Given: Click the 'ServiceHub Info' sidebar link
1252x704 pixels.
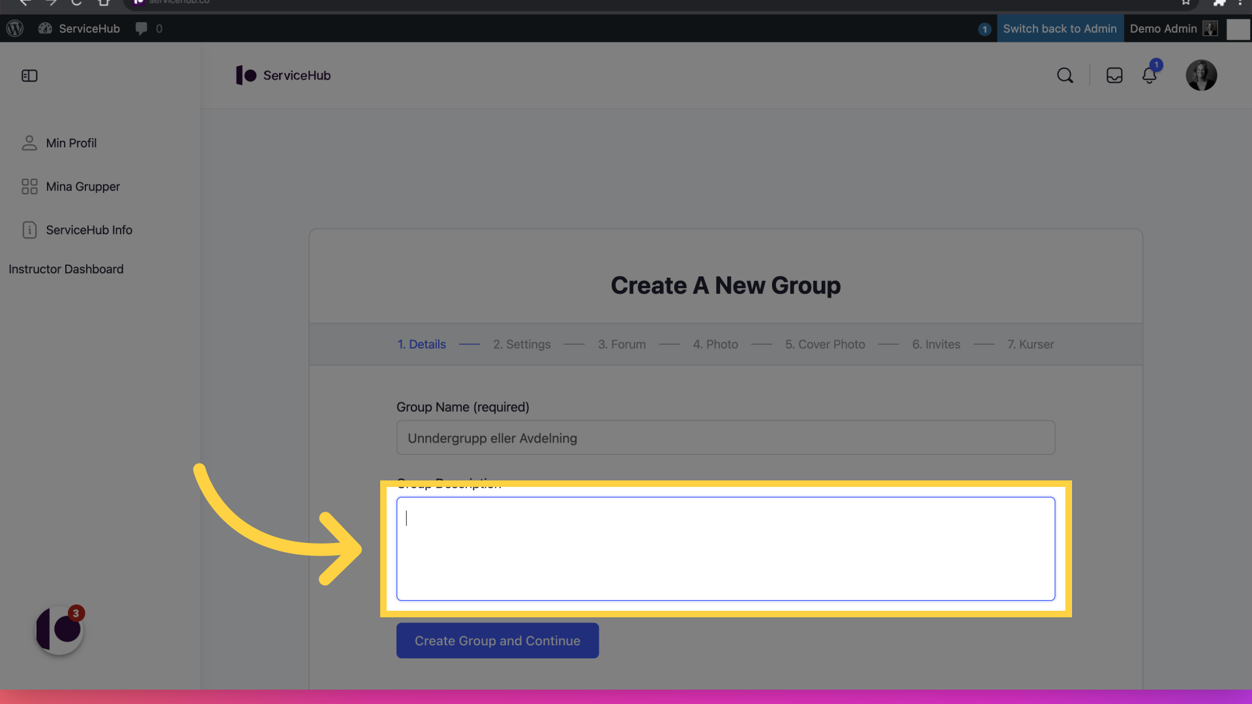Looking at the screenshot, I should tap(89, 230).
